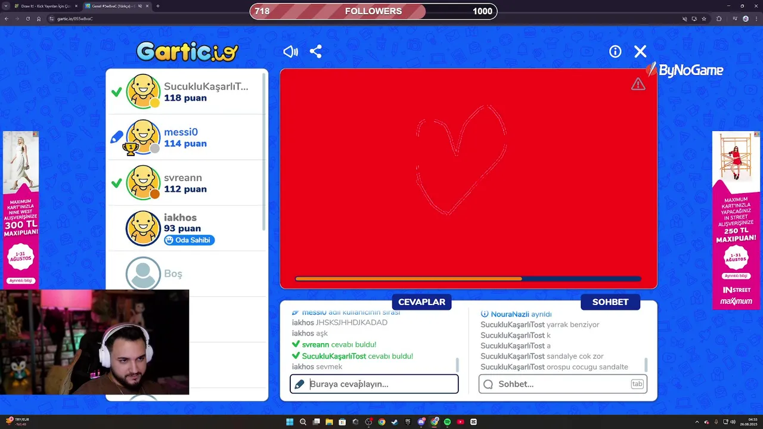Viewport: 763px width, 429px height.
Task: Click the player list scrollbar
Action: [x=264, y=152]
